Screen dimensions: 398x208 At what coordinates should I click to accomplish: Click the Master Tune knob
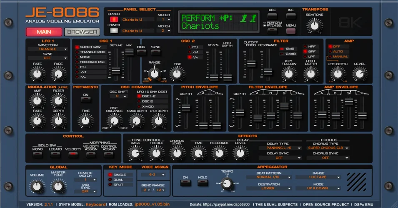[58, 186]
